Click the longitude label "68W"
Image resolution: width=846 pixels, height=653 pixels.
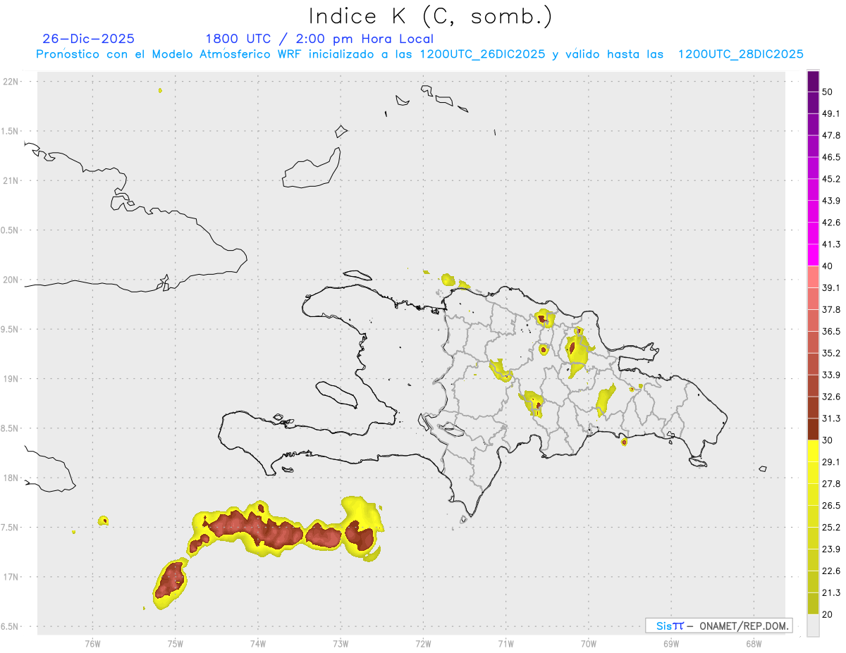pyautogui.click(x=754, y=643)
